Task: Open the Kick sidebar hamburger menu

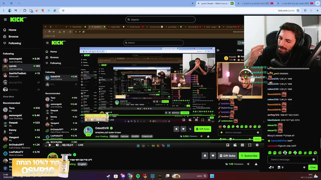Action: point(5,19)
